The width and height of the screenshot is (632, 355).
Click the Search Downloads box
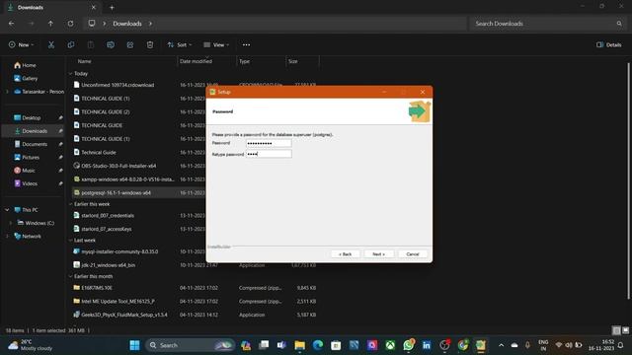(547, 24)
